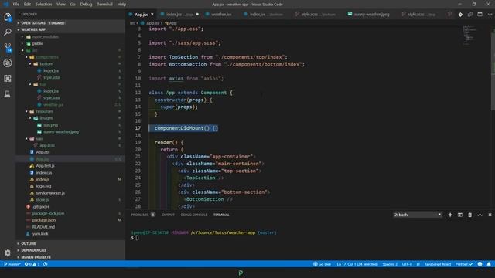Open the Terminal menu

(104, 5)
